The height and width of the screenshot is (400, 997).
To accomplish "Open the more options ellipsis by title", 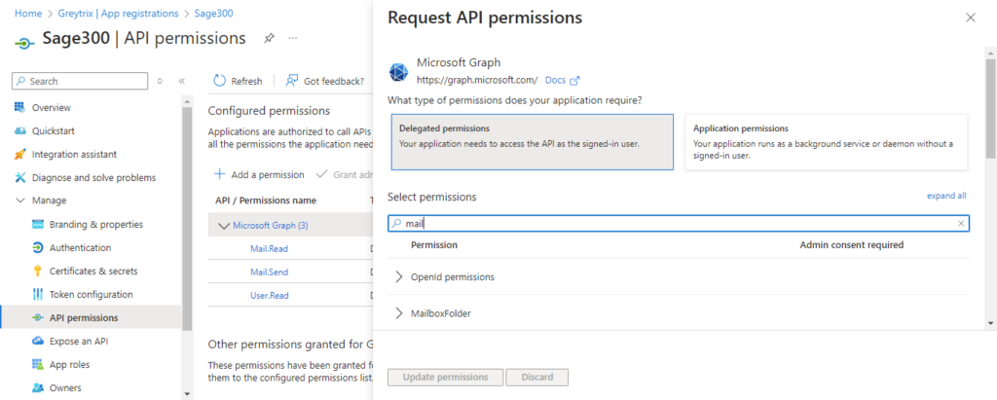I will point(292,38).
